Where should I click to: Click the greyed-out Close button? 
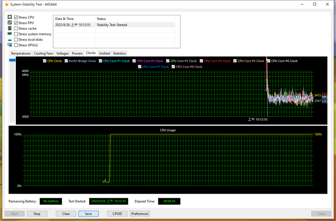click(321, 214)
